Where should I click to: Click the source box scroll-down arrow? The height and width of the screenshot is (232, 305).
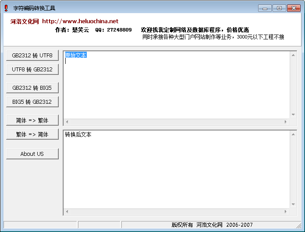click(x=293, y=115)
